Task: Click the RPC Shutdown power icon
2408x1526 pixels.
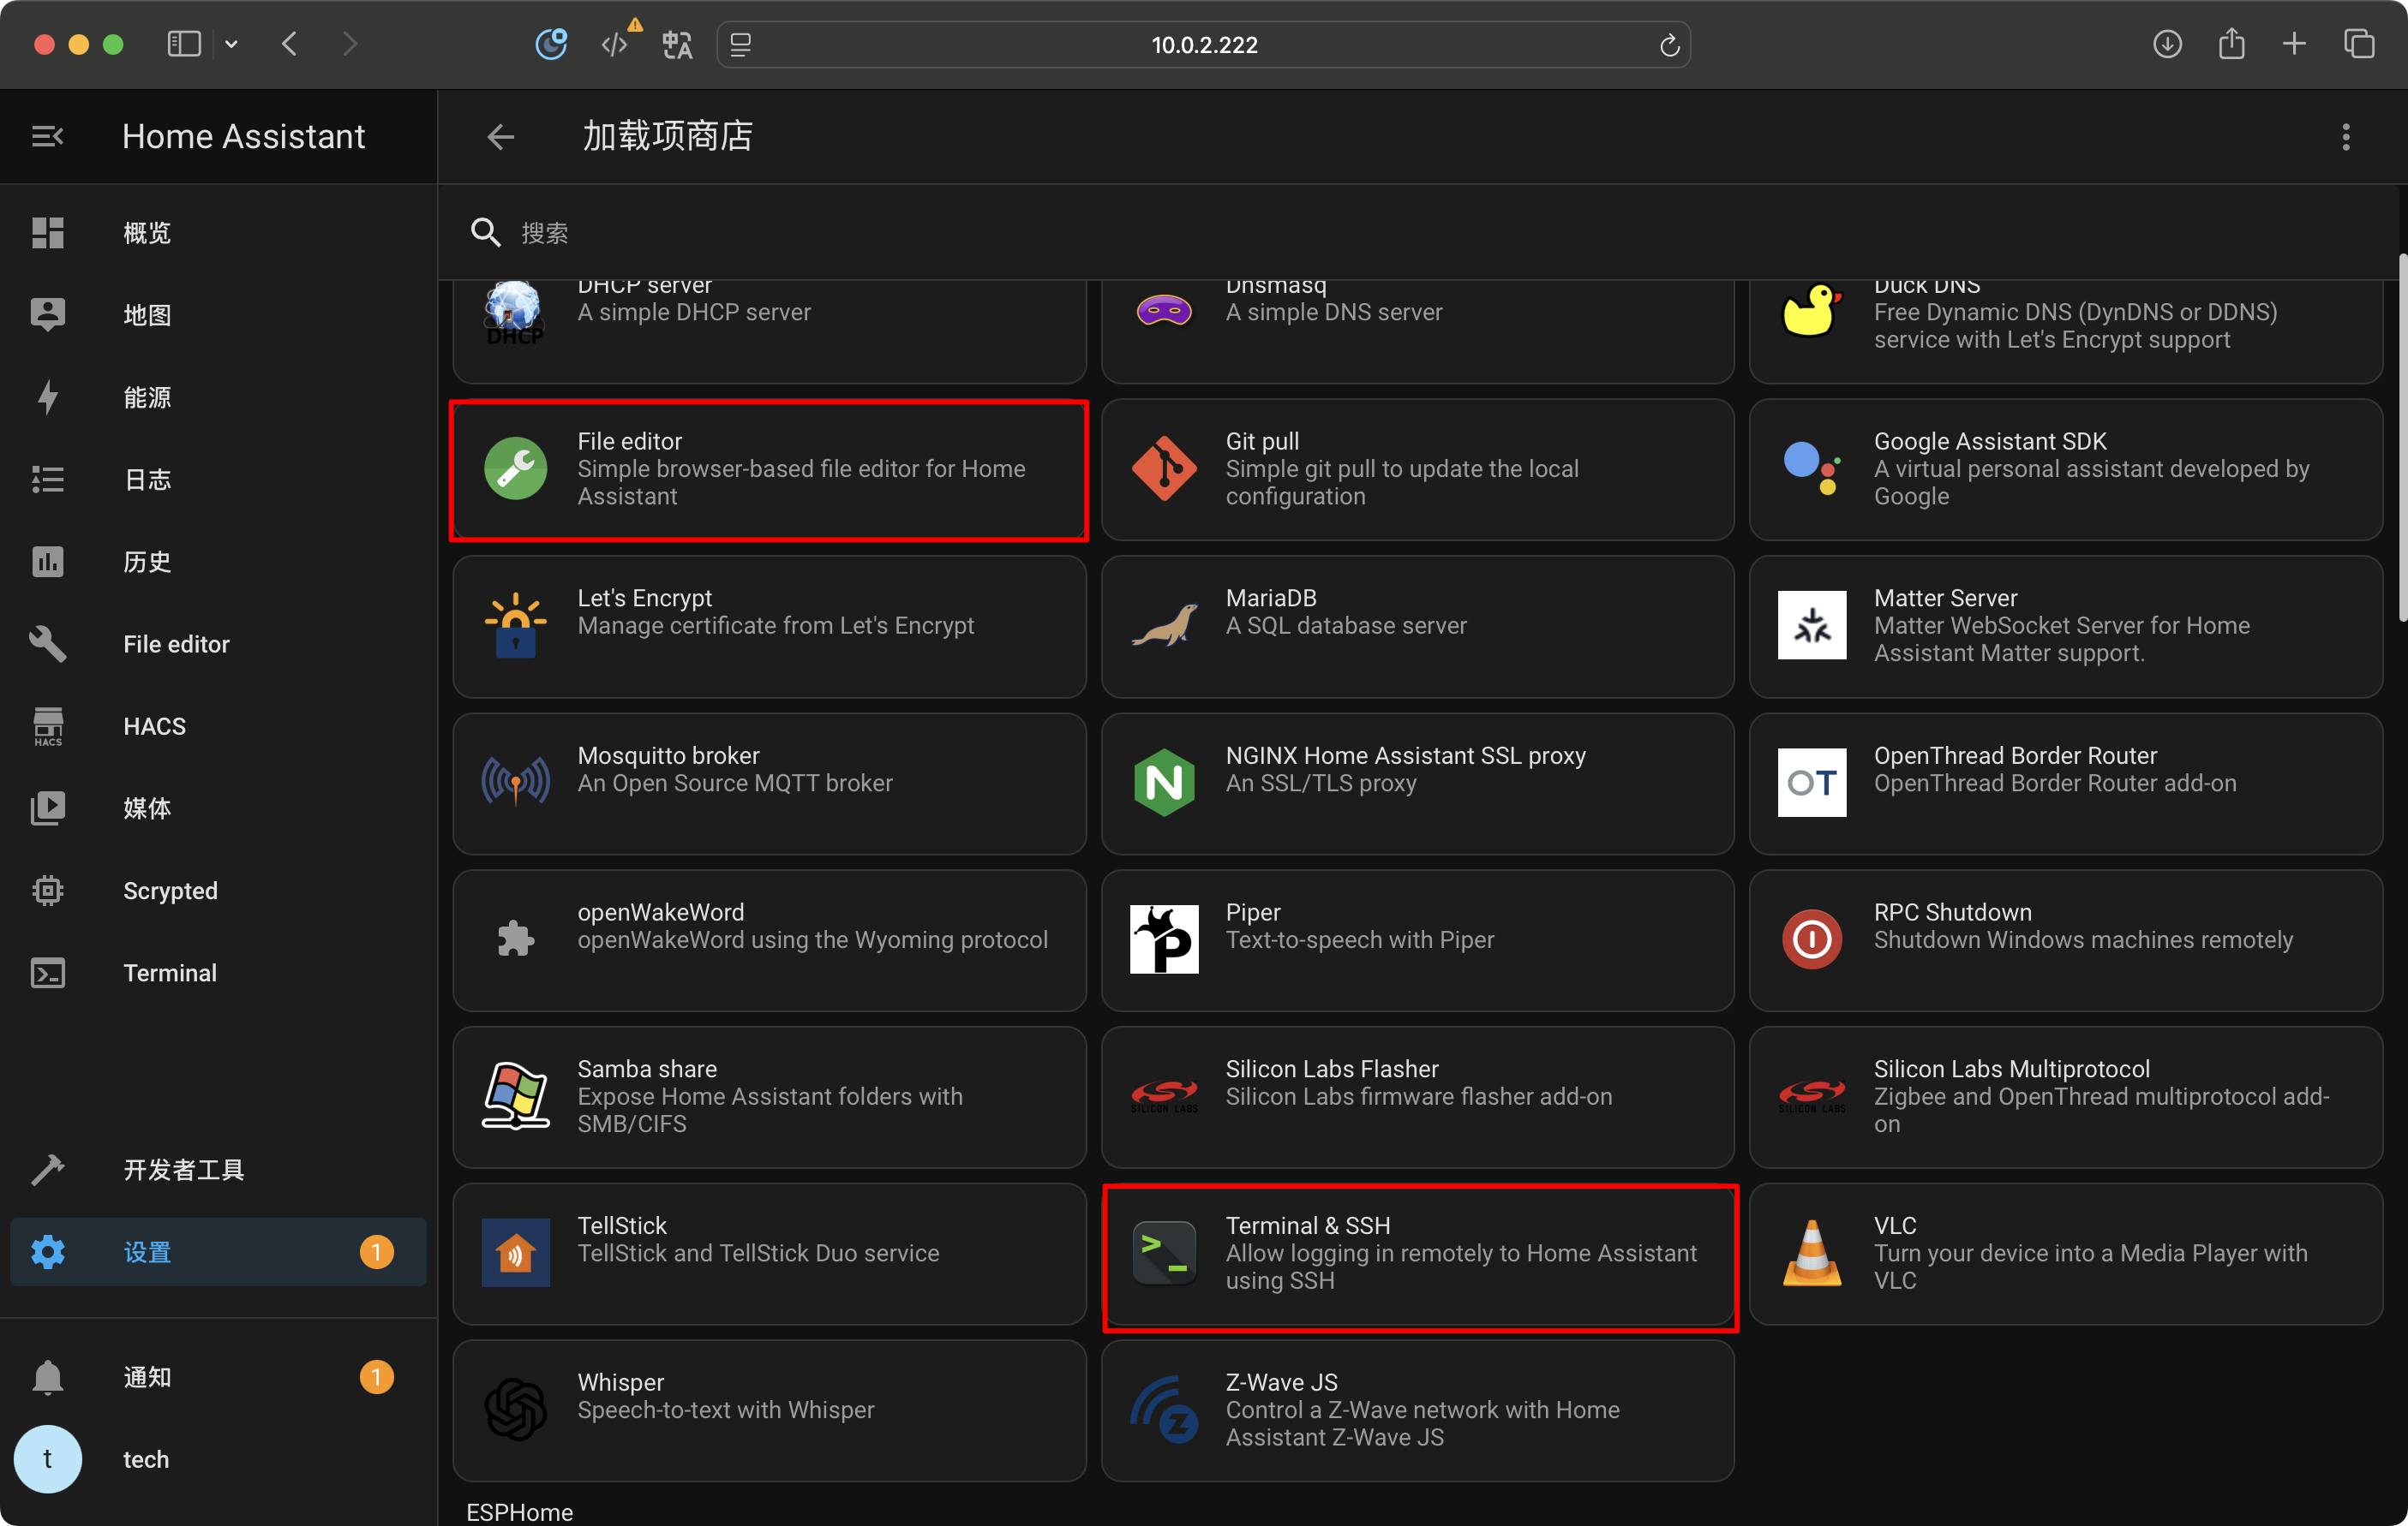Action: [x=1811, y=939]
